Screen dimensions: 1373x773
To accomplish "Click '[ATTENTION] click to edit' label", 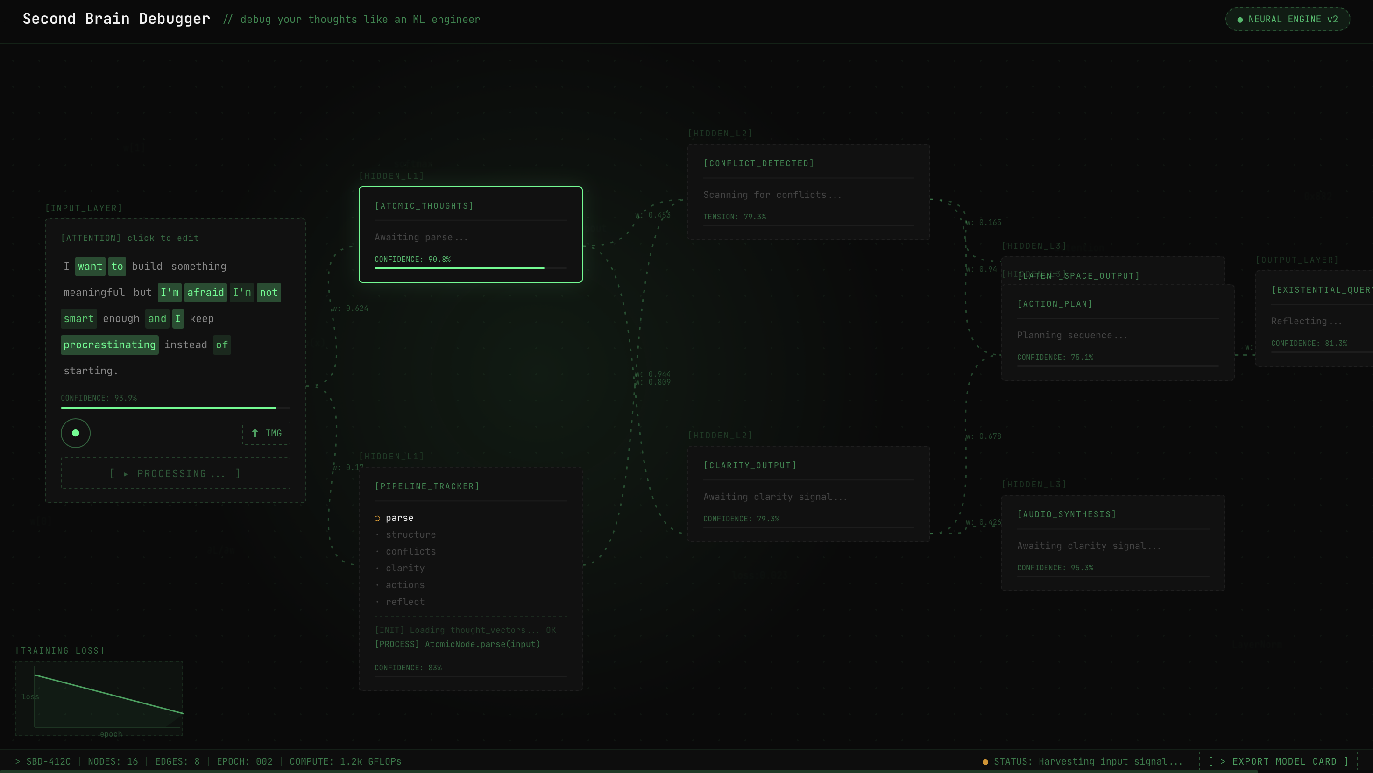I will (129, 238).
